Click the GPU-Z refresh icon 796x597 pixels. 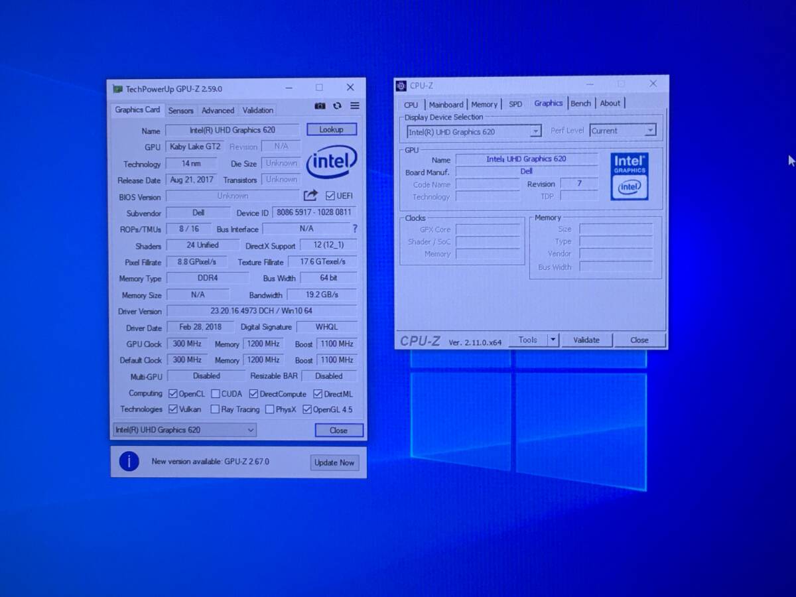[x=337, y=106]
